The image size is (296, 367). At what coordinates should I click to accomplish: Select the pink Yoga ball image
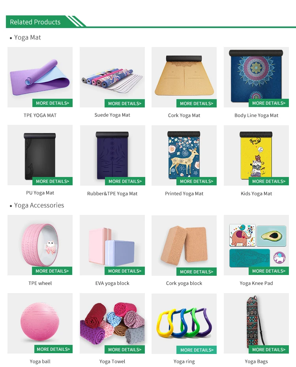point(40,323)
